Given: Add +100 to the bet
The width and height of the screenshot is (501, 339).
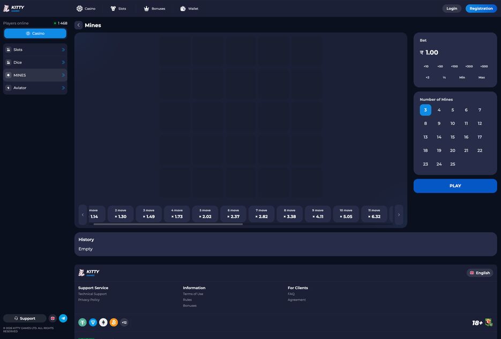Looking at the screenshot, I should (x=454, y=66).
